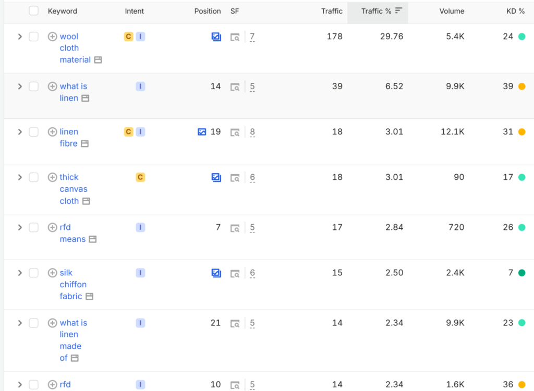
Task: Click sort icon in Traffic % header
Action: (x=398, y=10)
